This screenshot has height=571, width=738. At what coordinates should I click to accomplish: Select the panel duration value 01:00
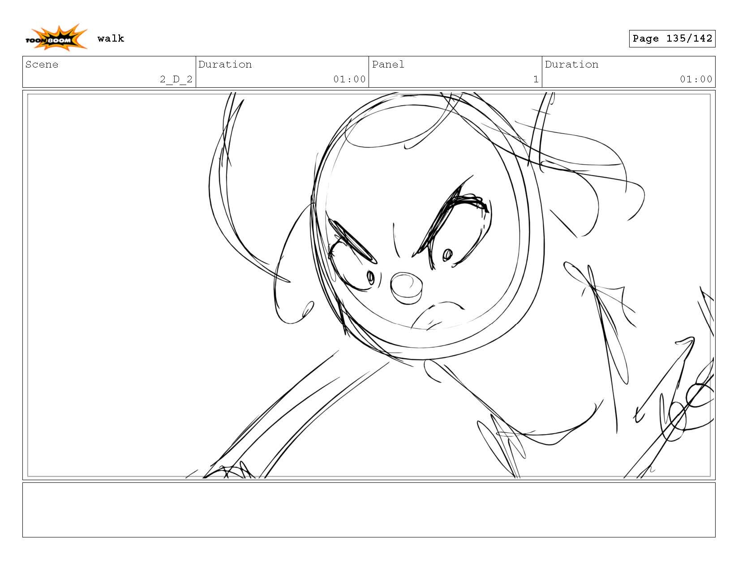point(696,79)
